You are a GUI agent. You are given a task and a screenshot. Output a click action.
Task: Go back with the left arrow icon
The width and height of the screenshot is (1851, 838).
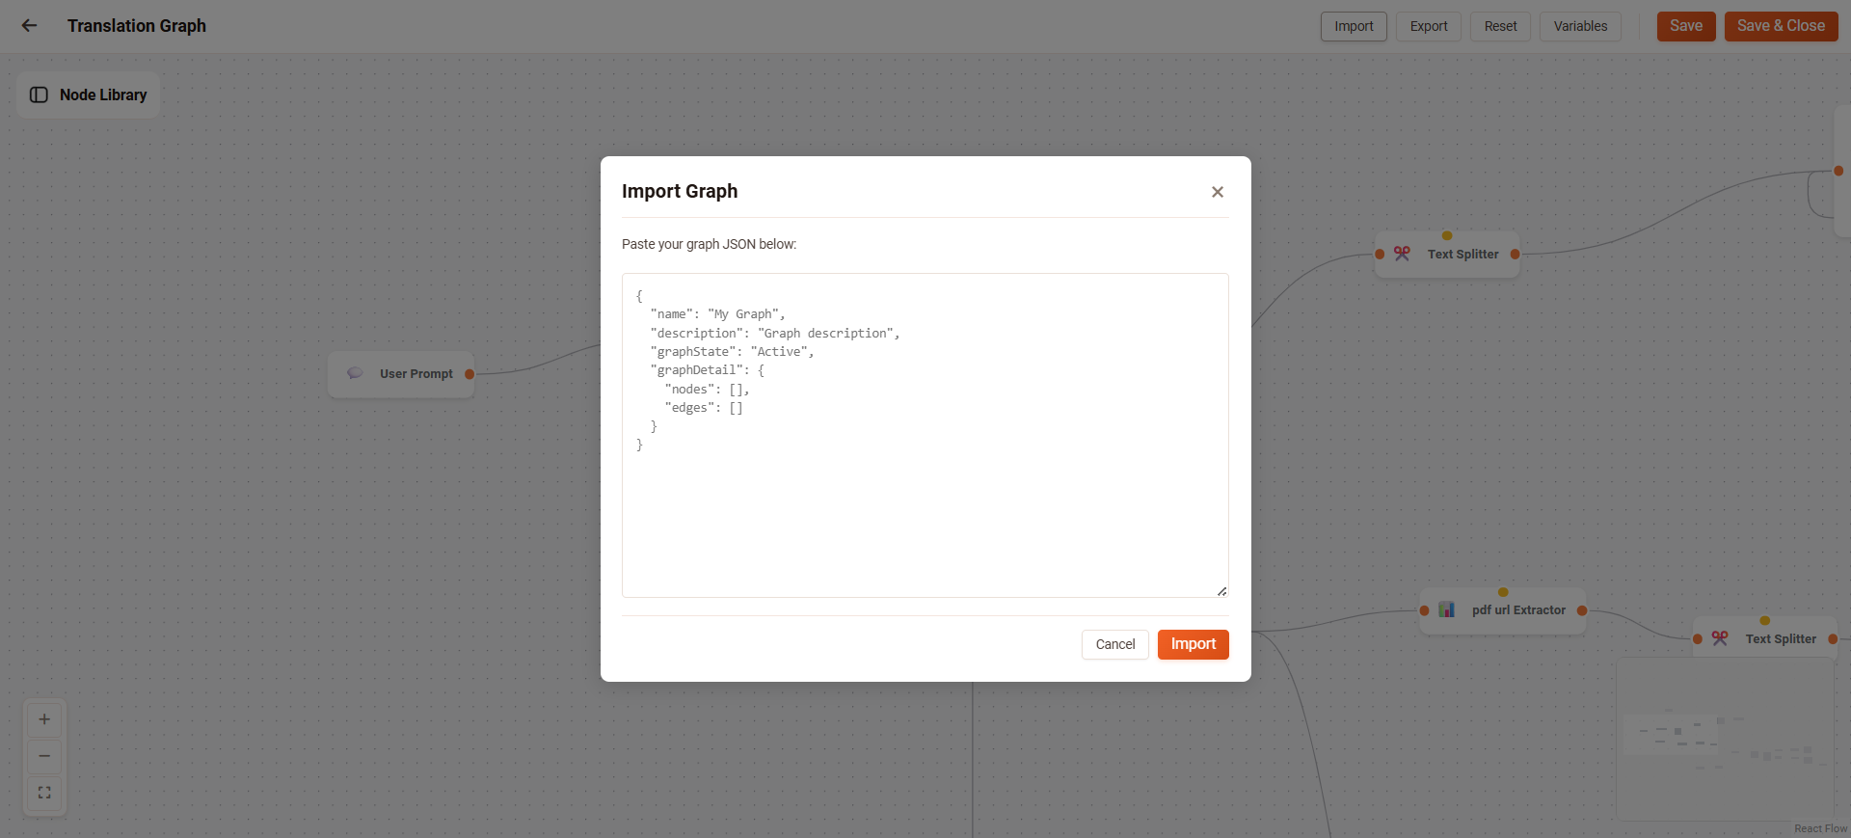tap(29, 26)
